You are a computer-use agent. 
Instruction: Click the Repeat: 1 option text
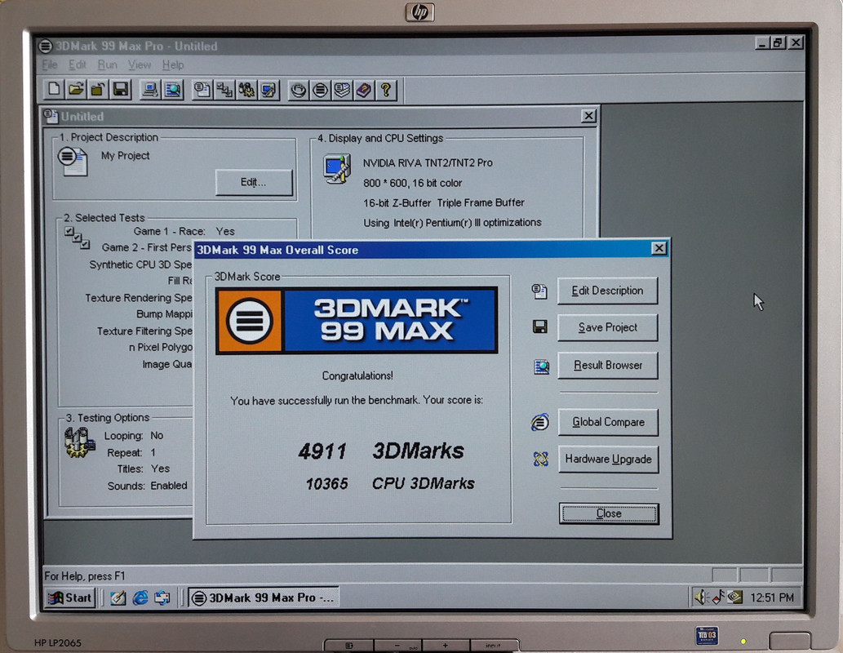click(131, 452)
